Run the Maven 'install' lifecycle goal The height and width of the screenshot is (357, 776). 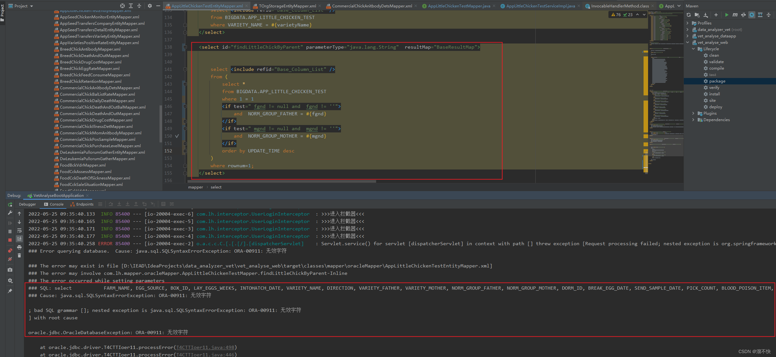coord(715,94)
